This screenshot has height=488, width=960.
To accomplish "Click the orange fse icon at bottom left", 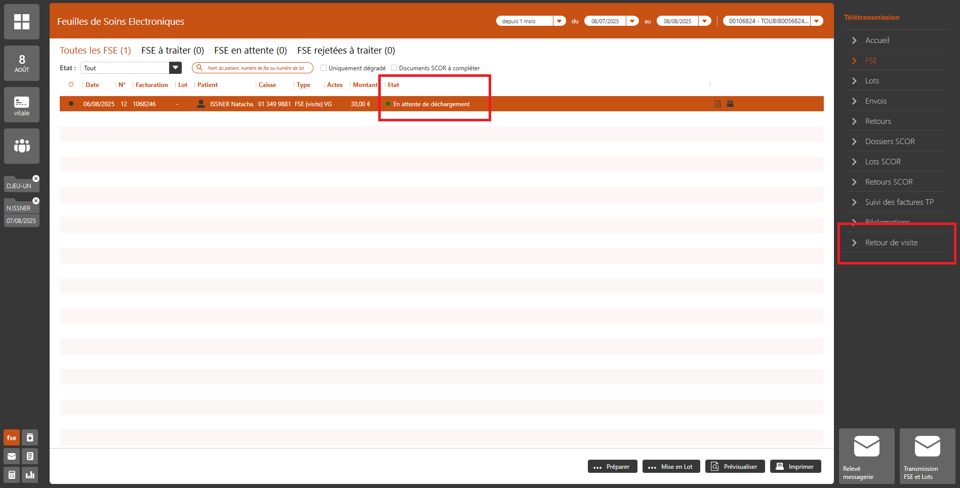I will click(x=12, y=438).
